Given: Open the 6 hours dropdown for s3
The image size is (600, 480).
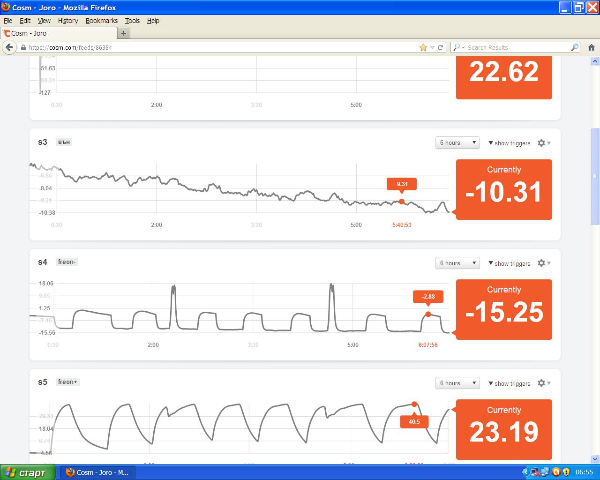Looking at the screenshot, I should [457, 143].
